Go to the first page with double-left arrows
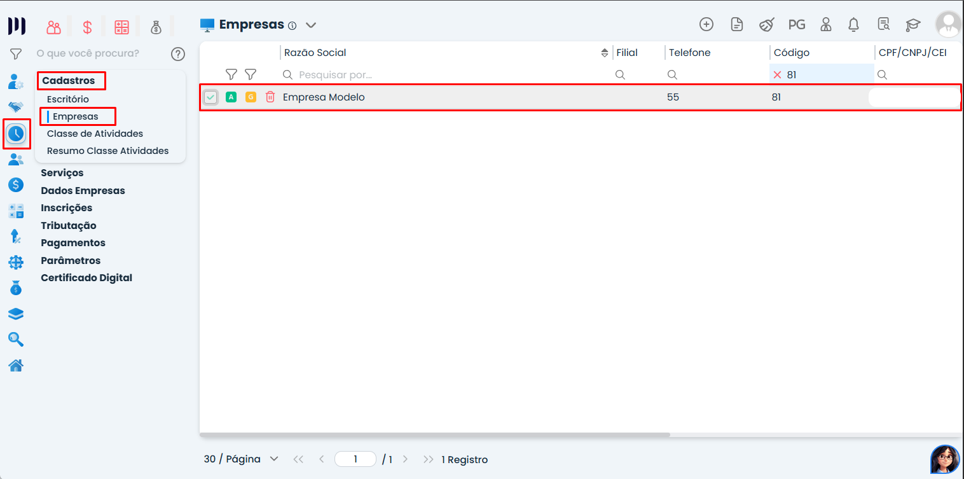 click(x=298, y=459)
